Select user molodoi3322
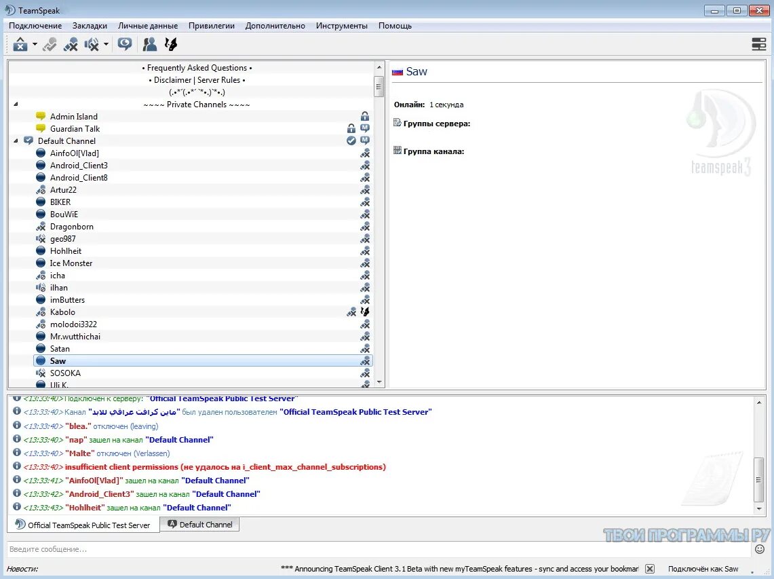 point(73,324)
